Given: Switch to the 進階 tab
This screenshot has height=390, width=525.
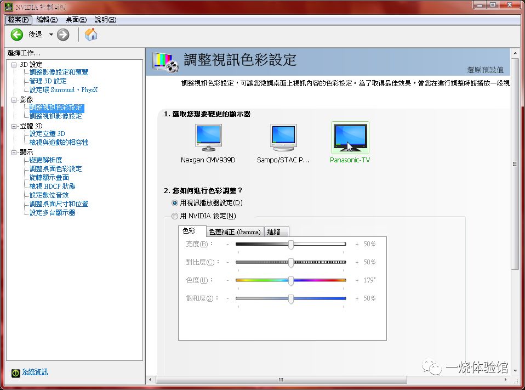Looking at the screenshot, I should [x=277, y=232].
